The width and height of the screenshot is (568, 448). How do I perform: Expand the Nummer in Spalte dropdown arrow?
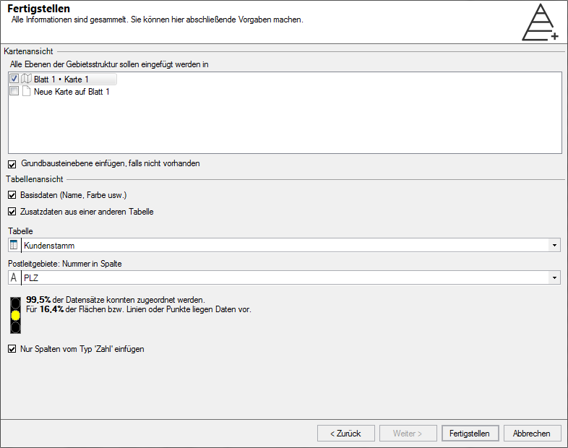click(554, 277)
